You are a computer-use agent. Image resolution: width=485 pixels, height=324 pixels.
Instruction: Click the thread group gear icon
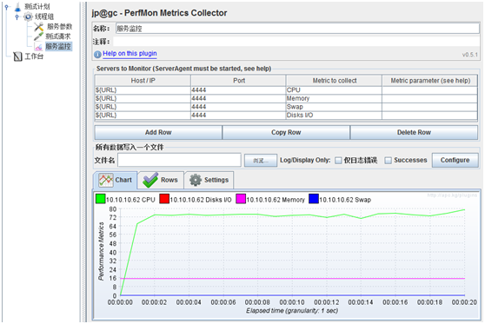pos(28,17)
